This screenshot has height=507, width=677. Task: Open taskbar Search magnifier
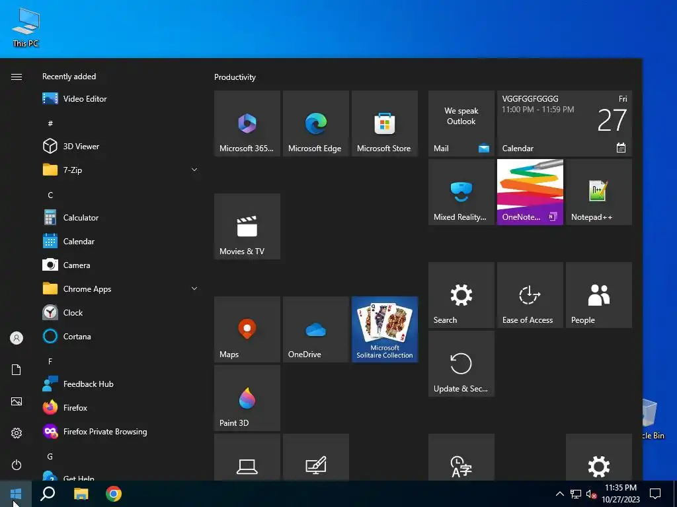pyautogui.click(x=48, y=494)
